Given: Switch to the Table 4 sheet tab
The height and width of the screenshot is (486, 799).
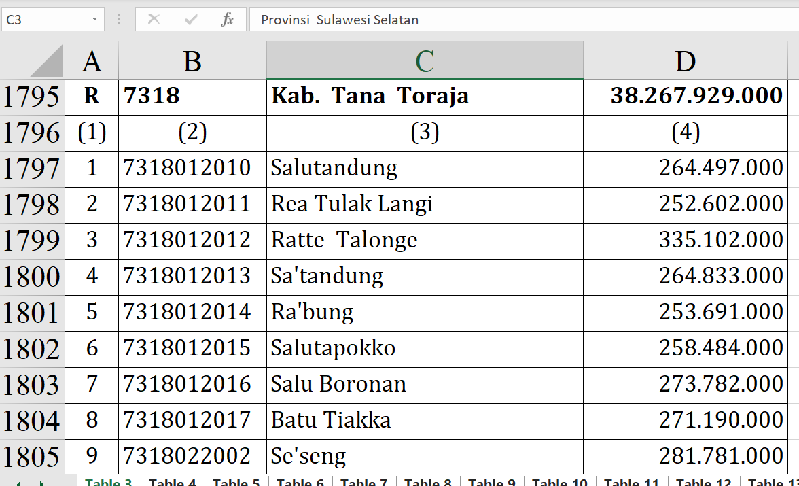Looking at the screenshot, I should (173, 482).
